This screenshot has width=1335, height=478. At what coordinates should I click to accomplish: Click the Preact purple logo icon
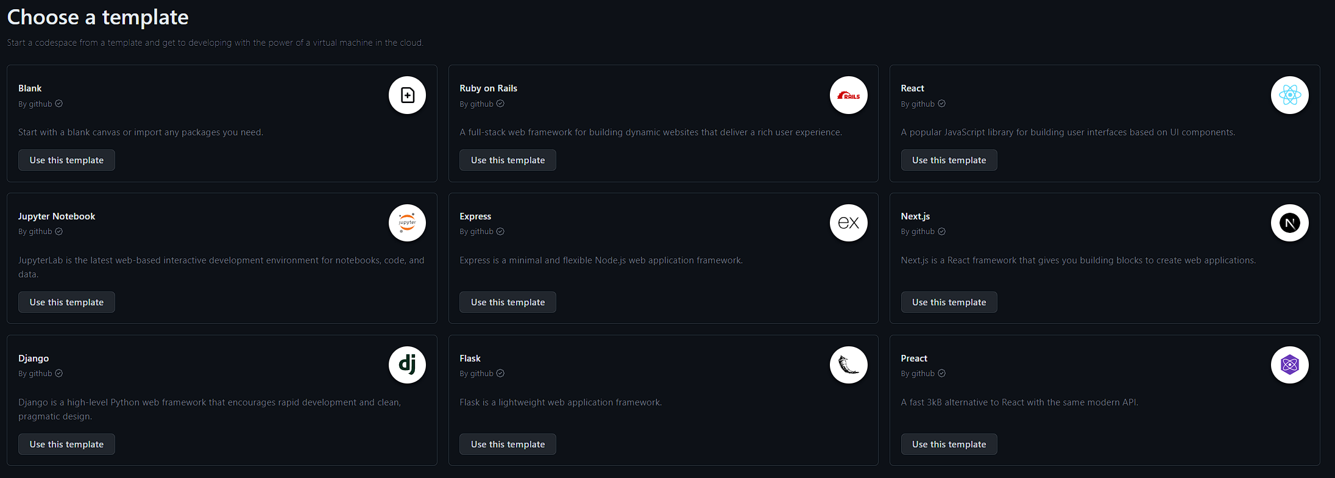1289,365
